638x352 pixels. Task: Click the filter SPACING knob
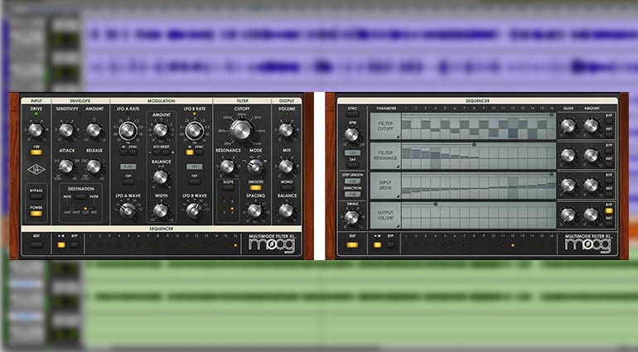(x=255, y=211)
